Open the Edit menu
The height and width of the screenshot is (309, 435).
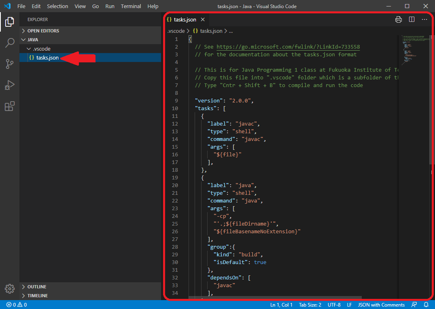coord(36,6)
